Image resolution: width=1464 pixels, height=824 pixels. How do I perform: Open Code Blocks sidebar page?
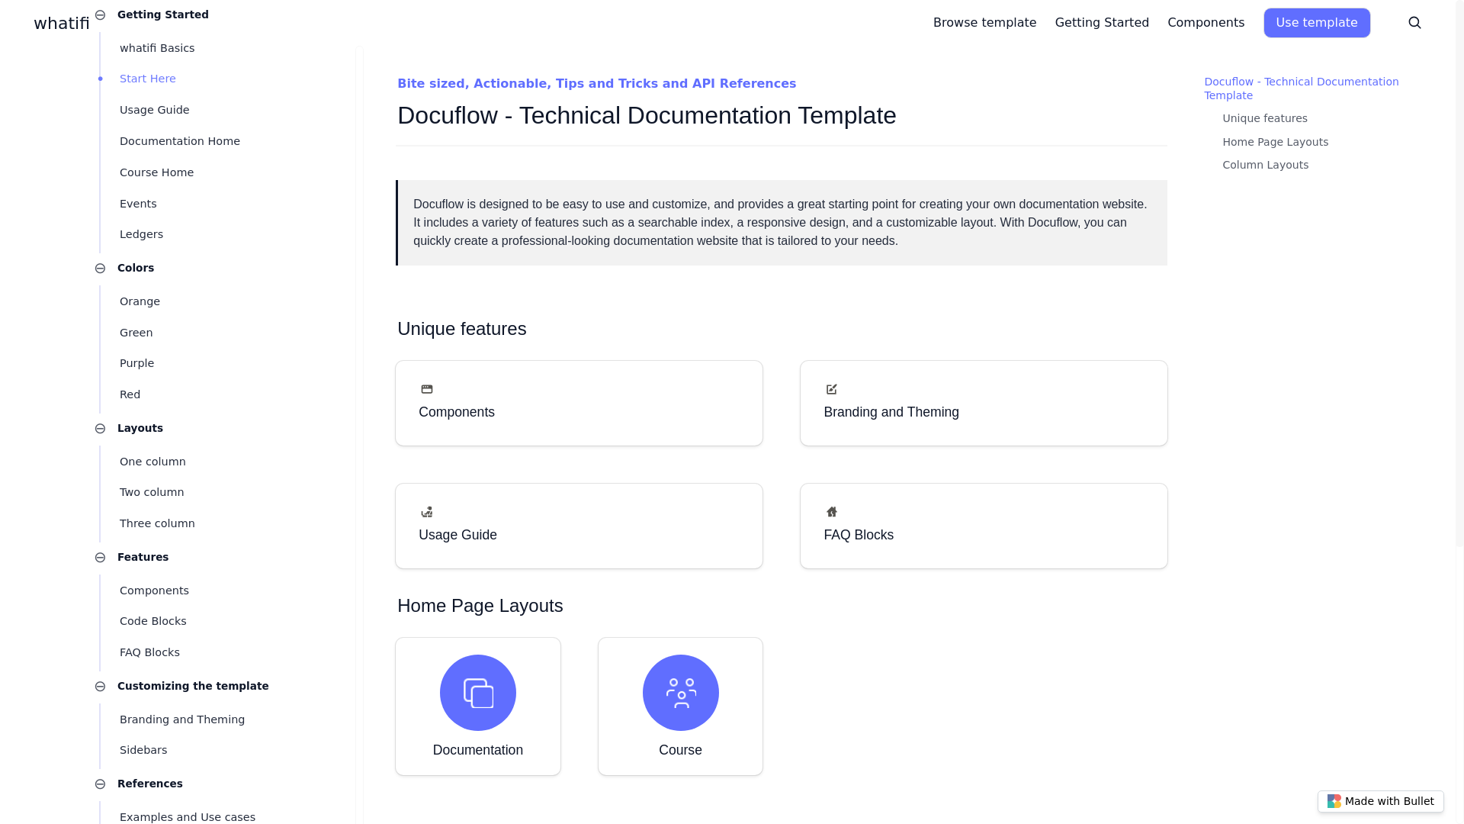click(153, 621)
